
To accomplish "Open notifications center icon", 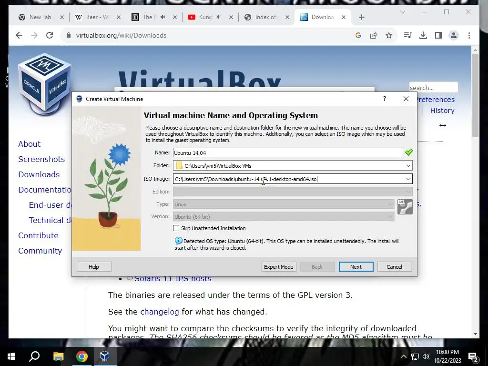I will [x=473, y=356].
